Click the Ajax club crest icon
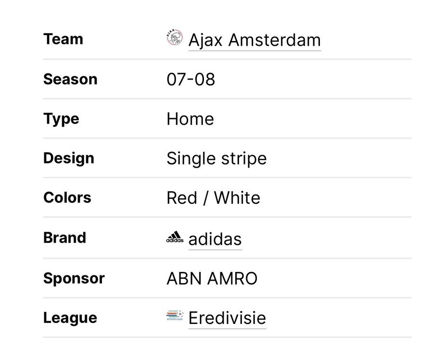Screen dimensions: 433x348 click(175, 37)
